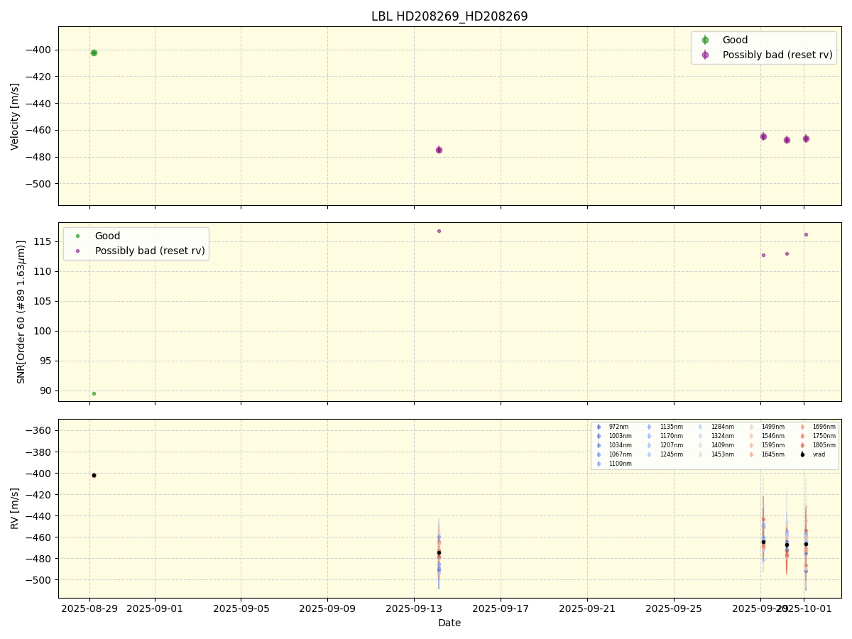852x639 pixels.
Task: Click the SNR Order 60 y-axis label
Action: pos(21,312)
